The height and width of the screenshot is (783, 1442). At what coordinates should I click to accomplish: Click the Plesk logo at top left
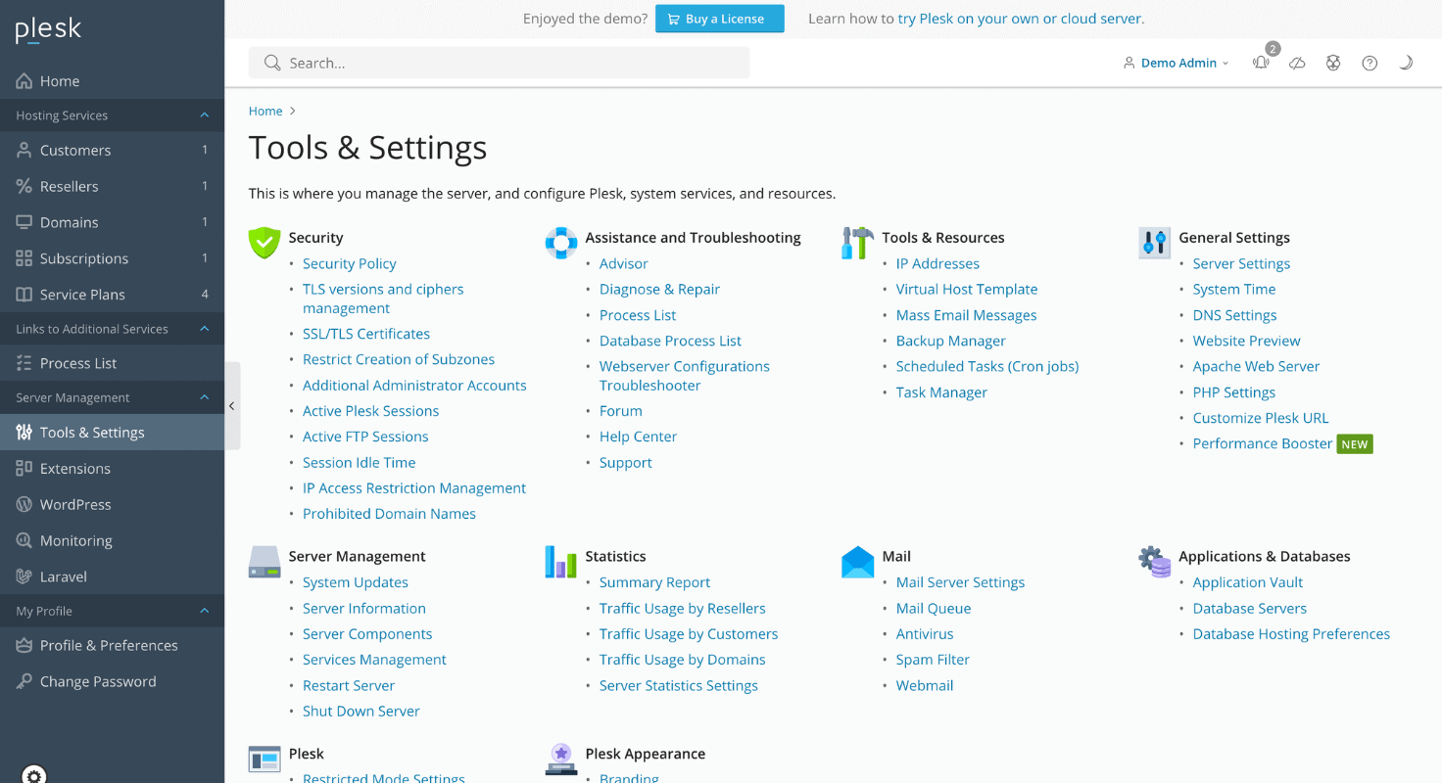pyautogui.click(x=47, y=28)
